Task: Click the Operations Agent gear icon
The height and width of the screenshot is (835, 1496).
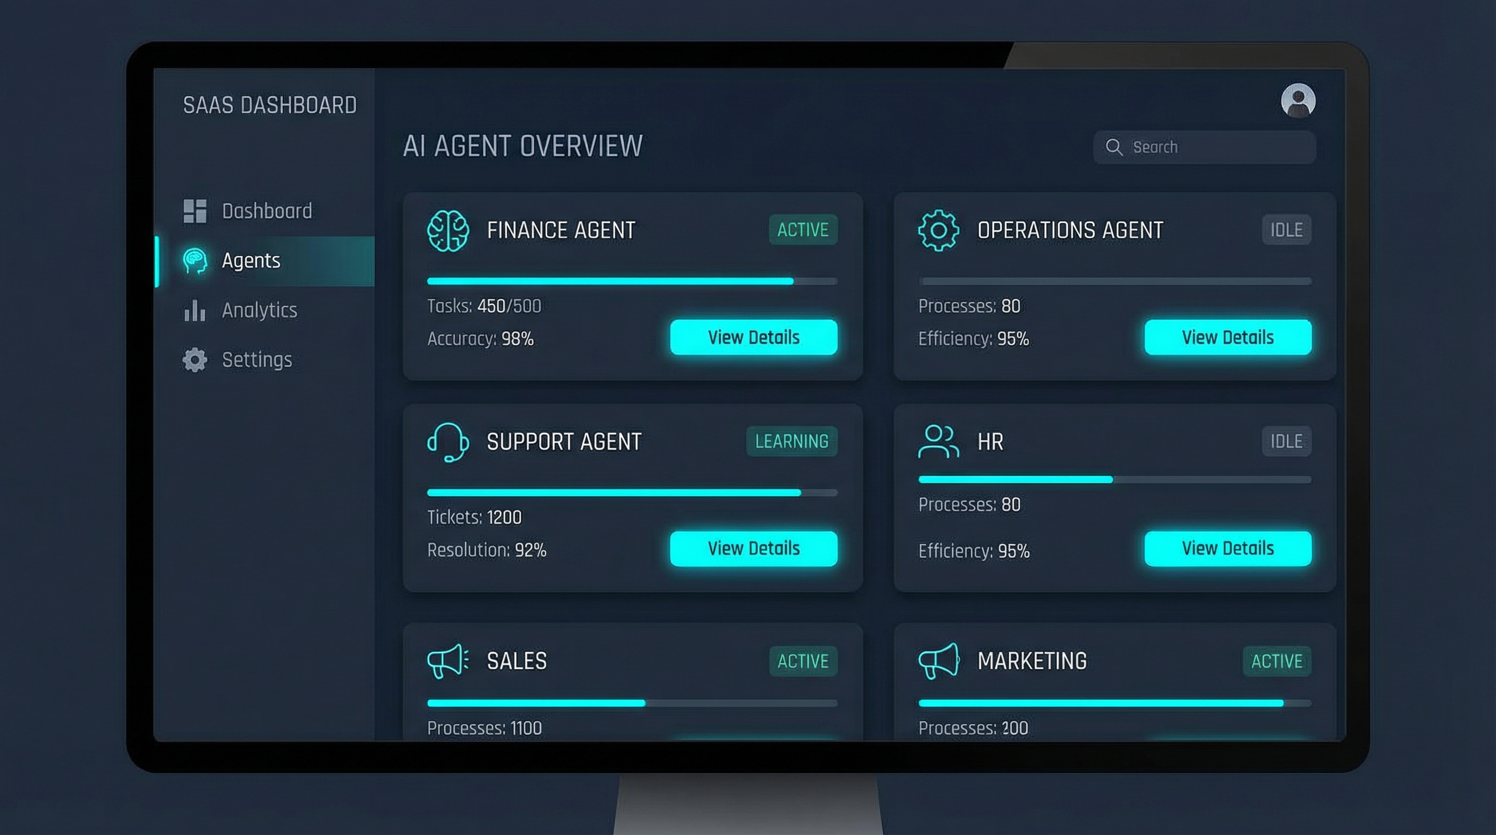Action: click(939, 230)
